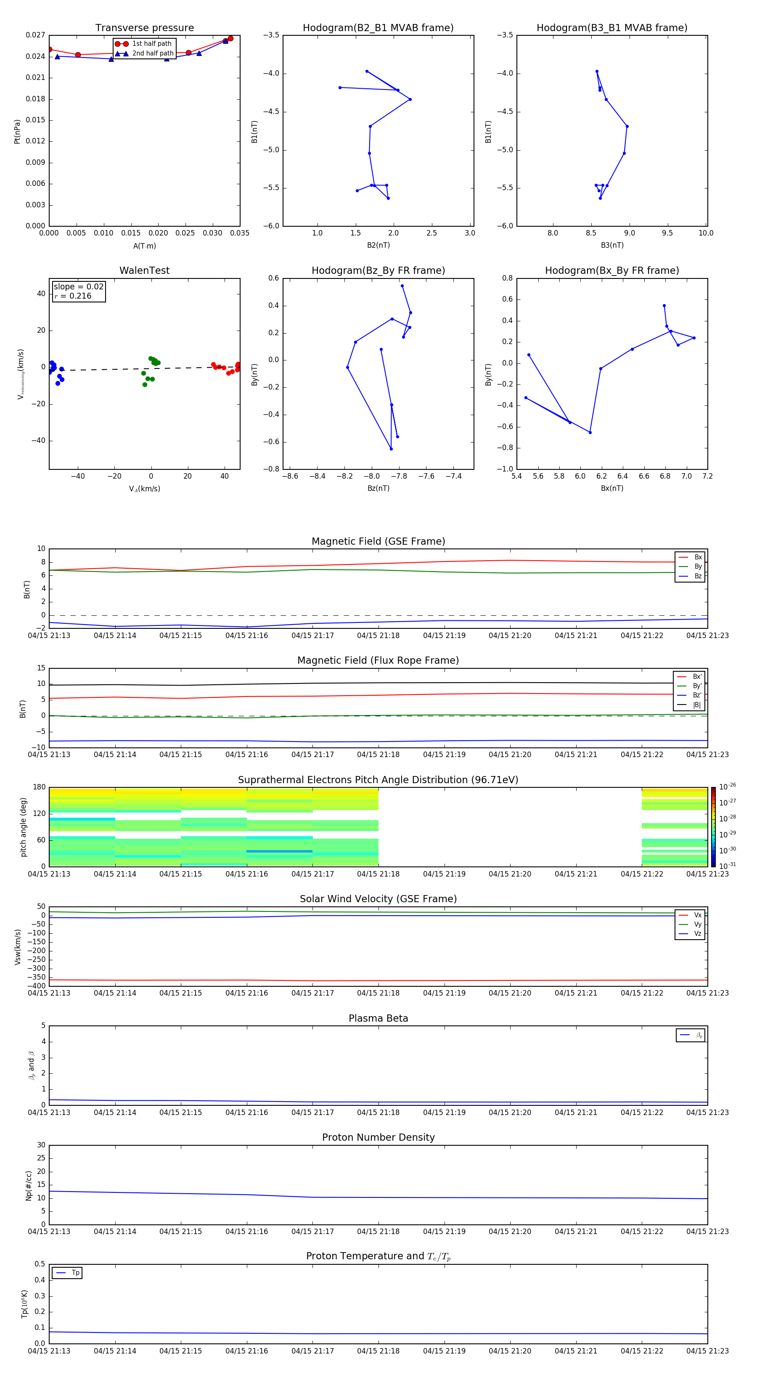Click the 'Pt(nPa)' y-axis label

coord(17,131)
